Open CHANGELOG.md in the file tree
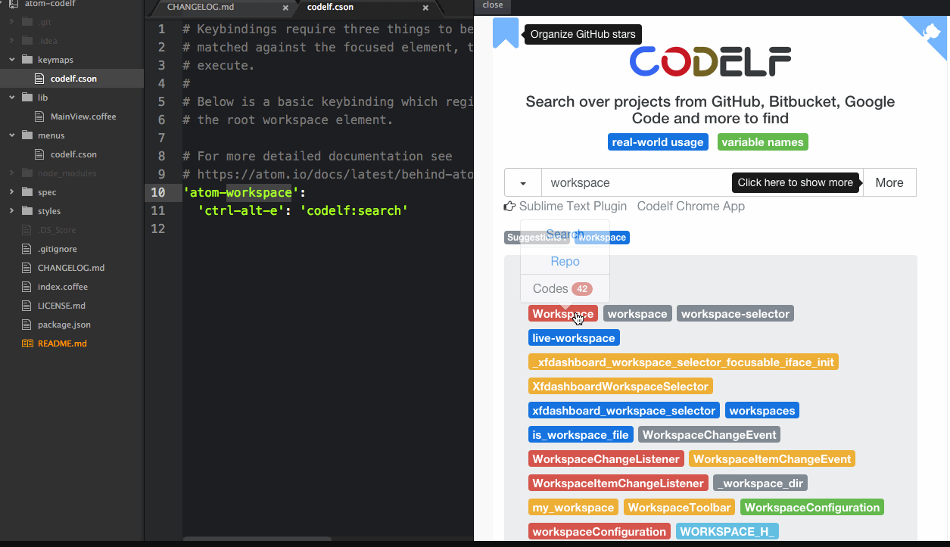950x547 pixels. (71, 268)
